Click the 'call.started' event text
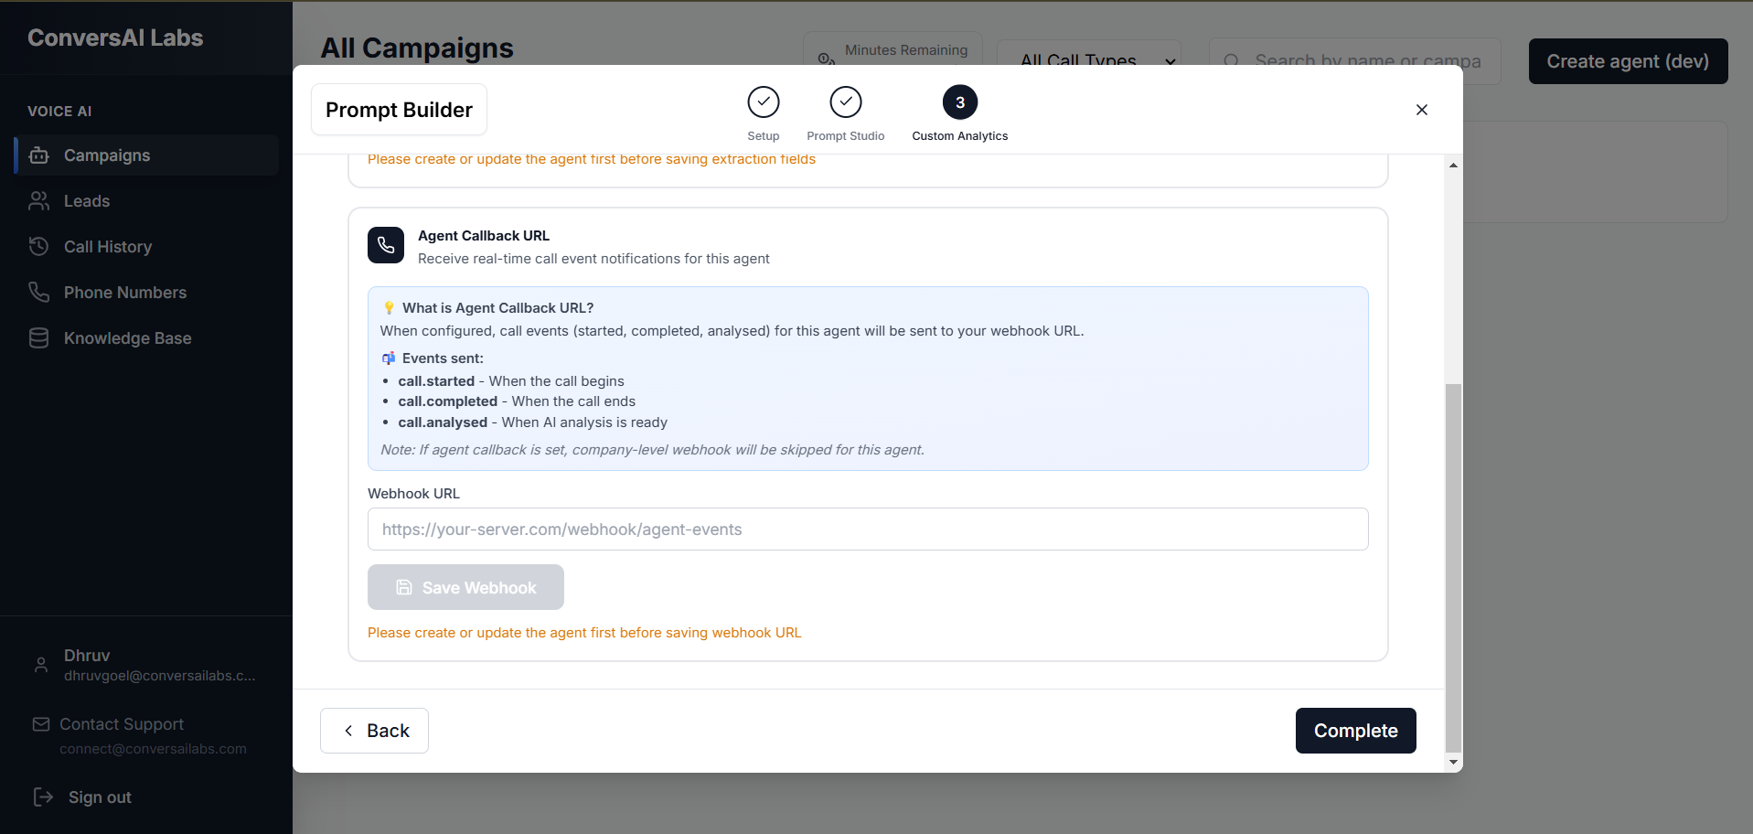Image resolution: width=1753 pixels, height=834 pixels. click(x=436, y=381)
